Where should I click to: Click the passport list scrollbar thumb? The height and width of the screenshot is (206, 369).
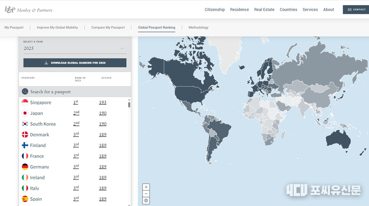[x=129, y=104]
